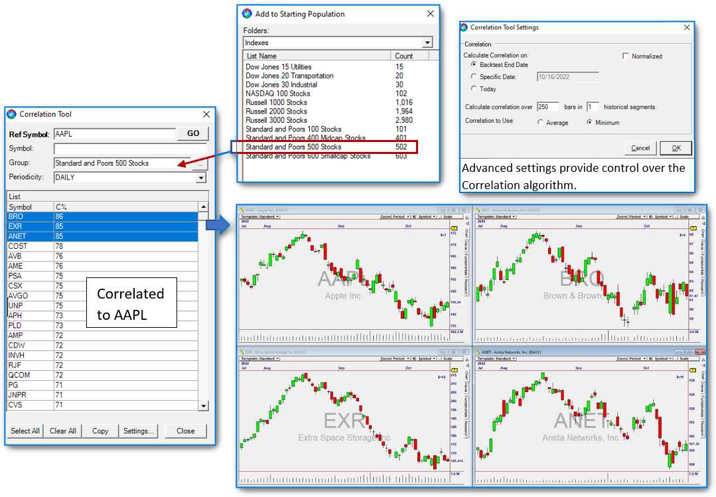Open Template dropdown on AAPL chart
The width and height of the screenshot is (716, 497).
[x=259, y=217]
